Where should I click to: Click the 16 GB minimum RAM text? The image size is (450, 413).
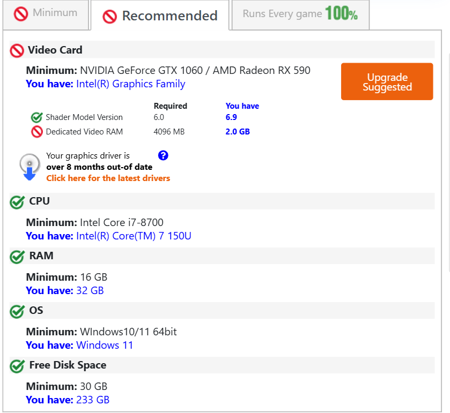click(93, 277)
